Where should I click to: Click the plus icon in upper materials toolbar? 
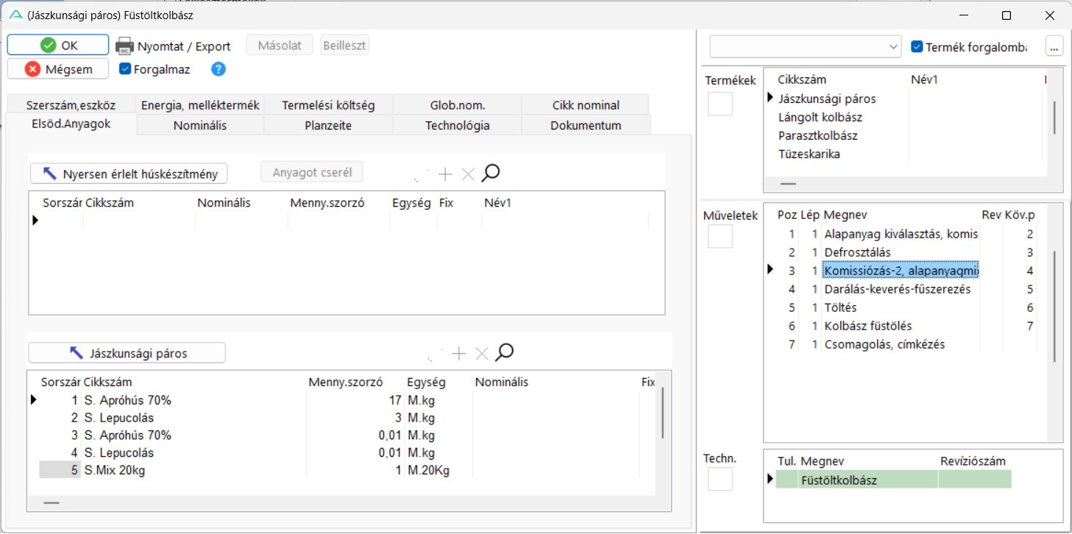tap(445, 174)
